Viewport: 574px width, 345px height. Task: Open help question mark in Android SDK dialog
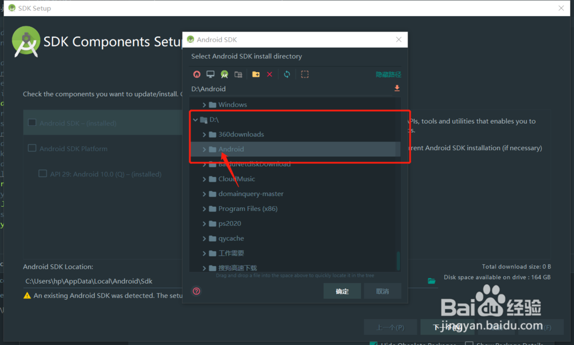196,291
